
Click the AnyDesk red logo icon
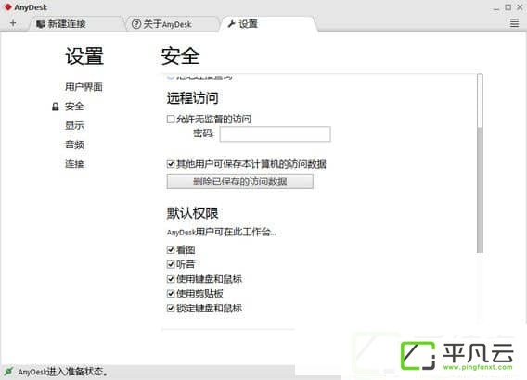[x=8, y=6]
